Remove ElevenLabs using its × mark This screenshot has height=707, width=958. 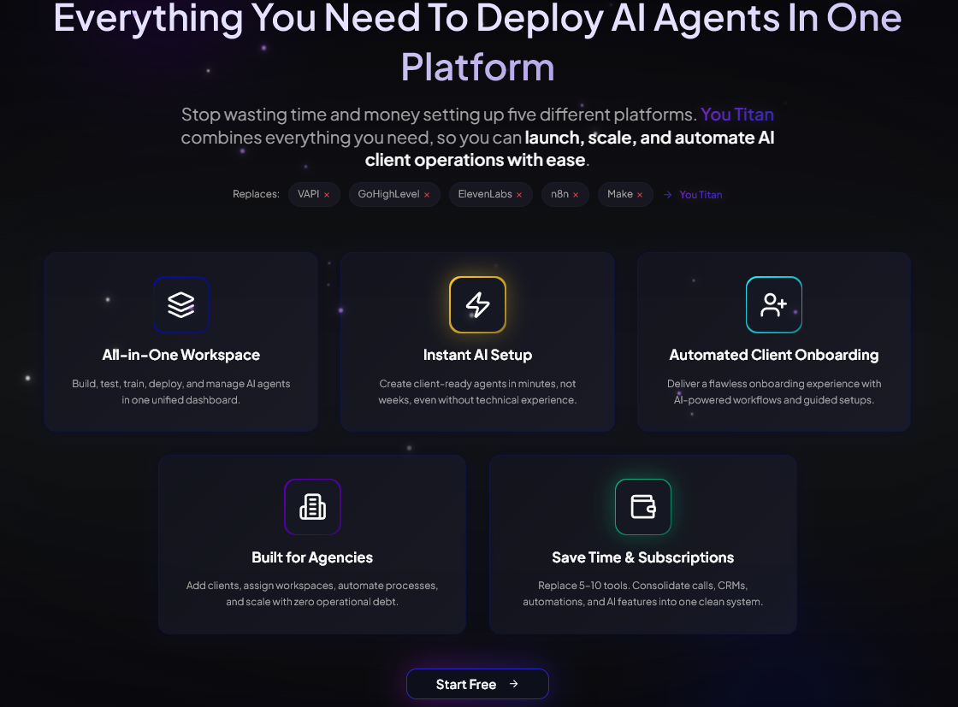(519, 194)
